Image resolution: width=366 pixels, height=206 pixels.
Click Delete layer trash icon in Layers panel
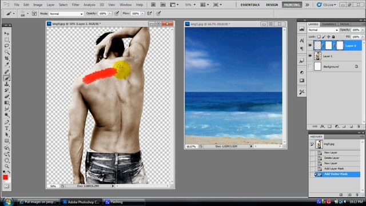coord(359,126)
